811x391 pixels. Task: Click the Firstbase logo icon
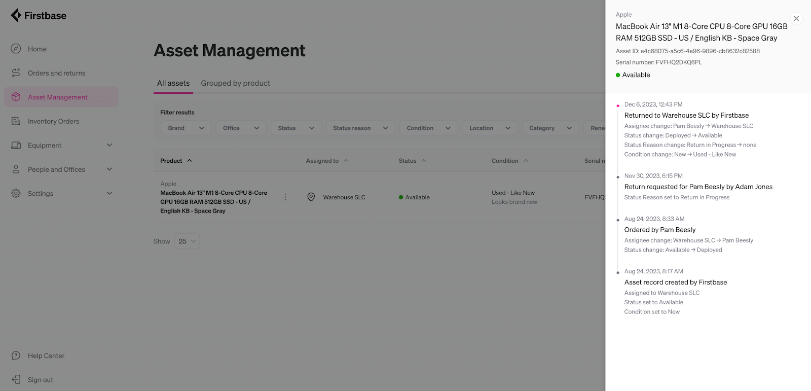click(x=16, y=15)
